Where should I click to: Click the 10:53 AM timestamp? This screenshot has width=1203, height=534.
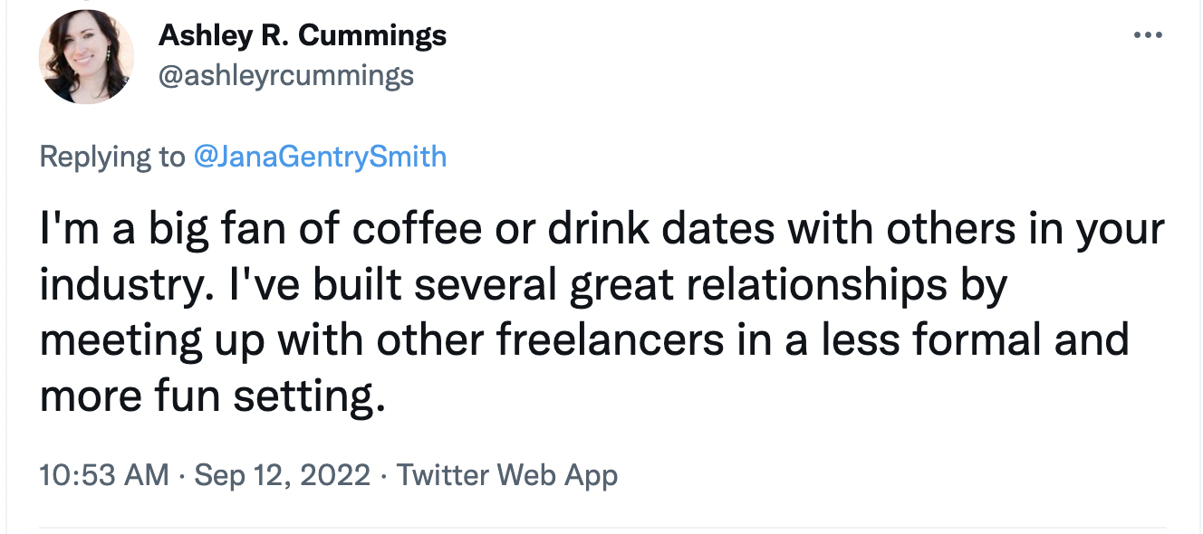(x=104, y=475)
